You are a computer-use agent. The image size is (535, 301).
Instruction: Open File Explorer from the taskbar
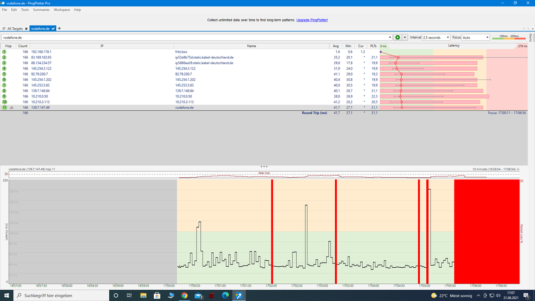[144, 296]
